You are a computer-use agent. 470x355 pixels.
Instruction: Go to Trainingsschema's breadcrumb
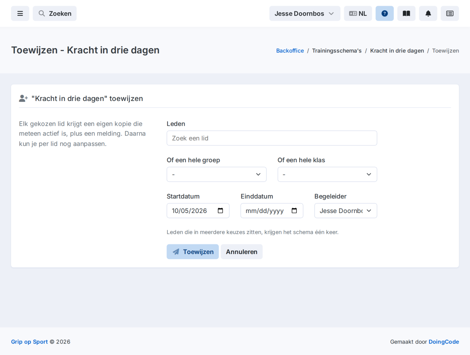pyautogui.click(x=337, y=51)
